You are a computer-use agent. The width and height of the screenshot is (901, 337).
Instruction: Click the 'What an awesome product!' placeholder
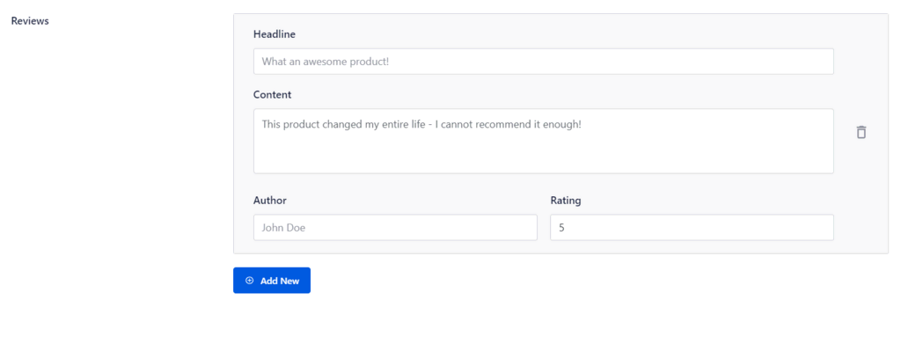coord(326,62)
